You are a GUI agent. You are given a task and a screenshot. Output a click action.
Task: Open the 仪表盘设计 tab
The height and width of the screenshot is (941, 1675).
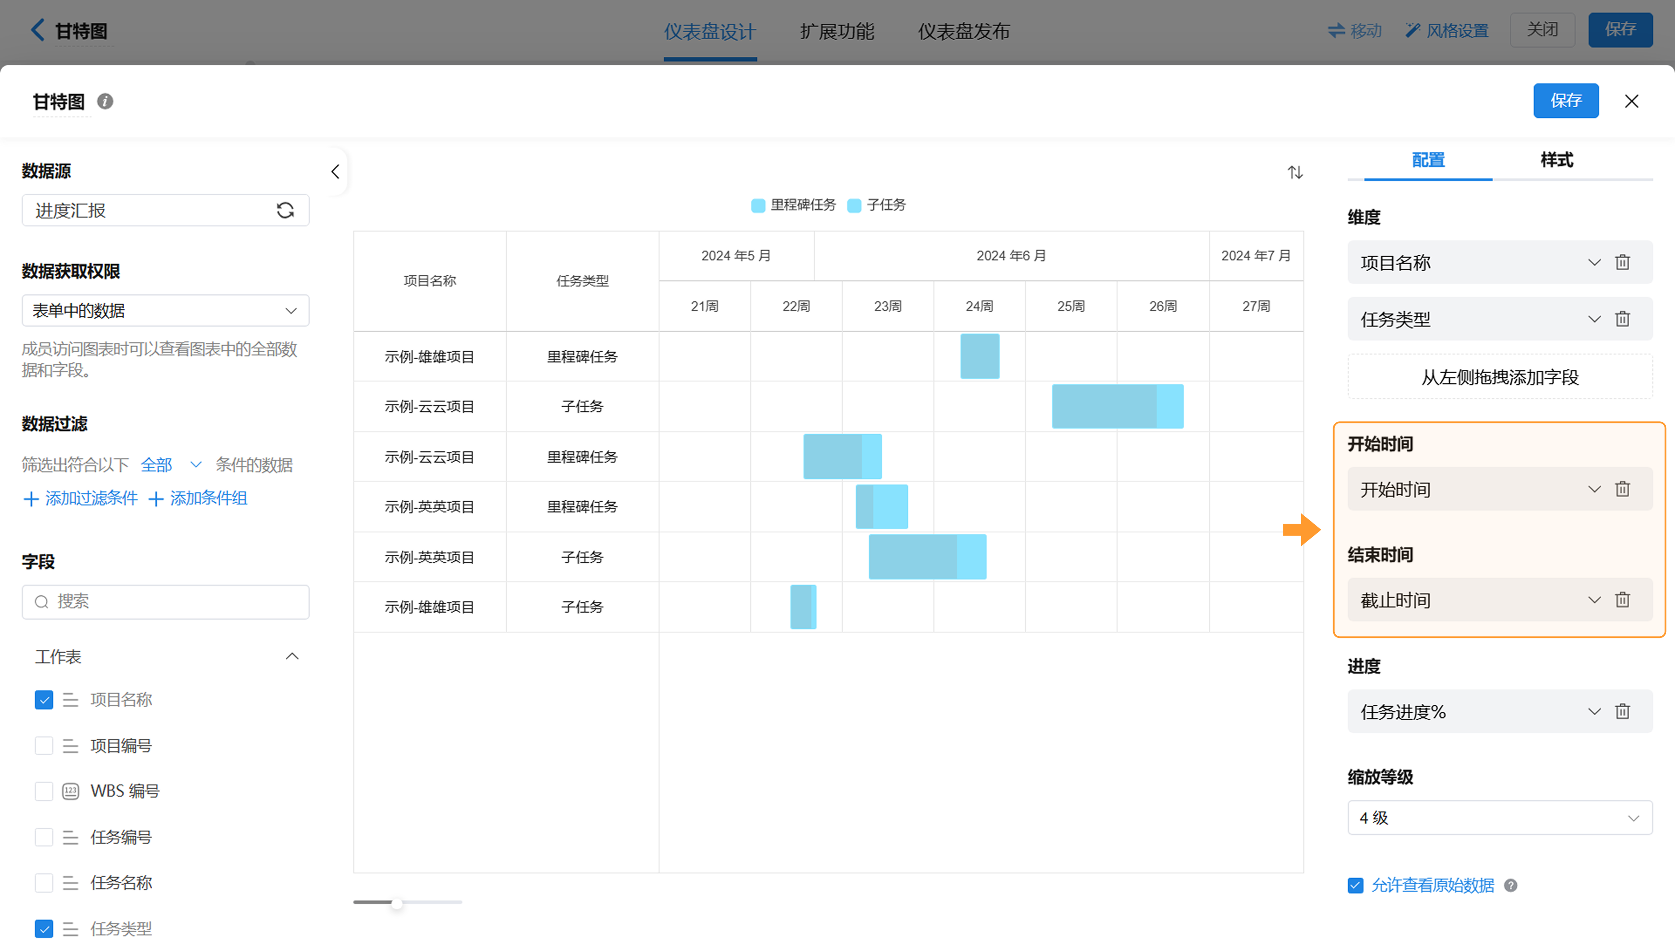click(710, 31)
